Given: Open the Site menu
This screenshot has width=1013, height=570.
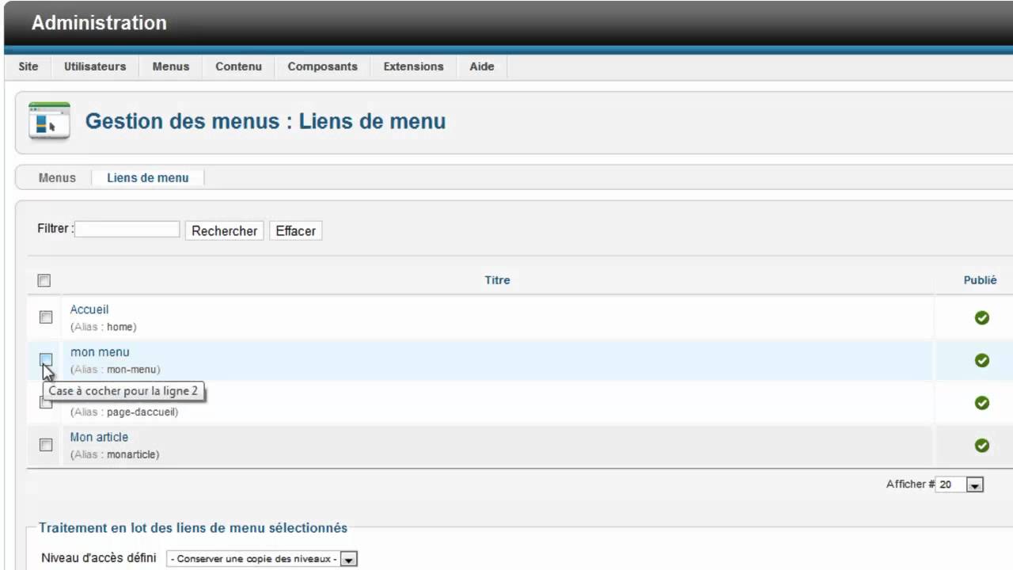Looking at the screenshot, I should pos(28,66).
